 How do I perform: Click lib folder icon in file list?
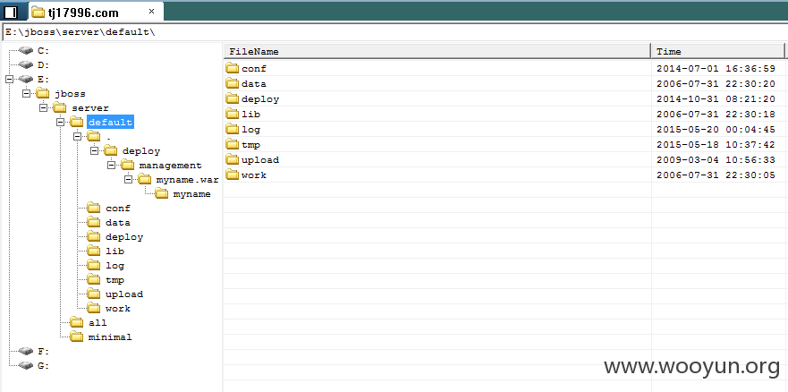click(232, 114)
